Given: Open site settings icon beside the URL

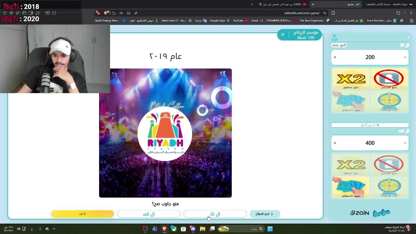Looking at the screenshot, I should tap(325, 13).
